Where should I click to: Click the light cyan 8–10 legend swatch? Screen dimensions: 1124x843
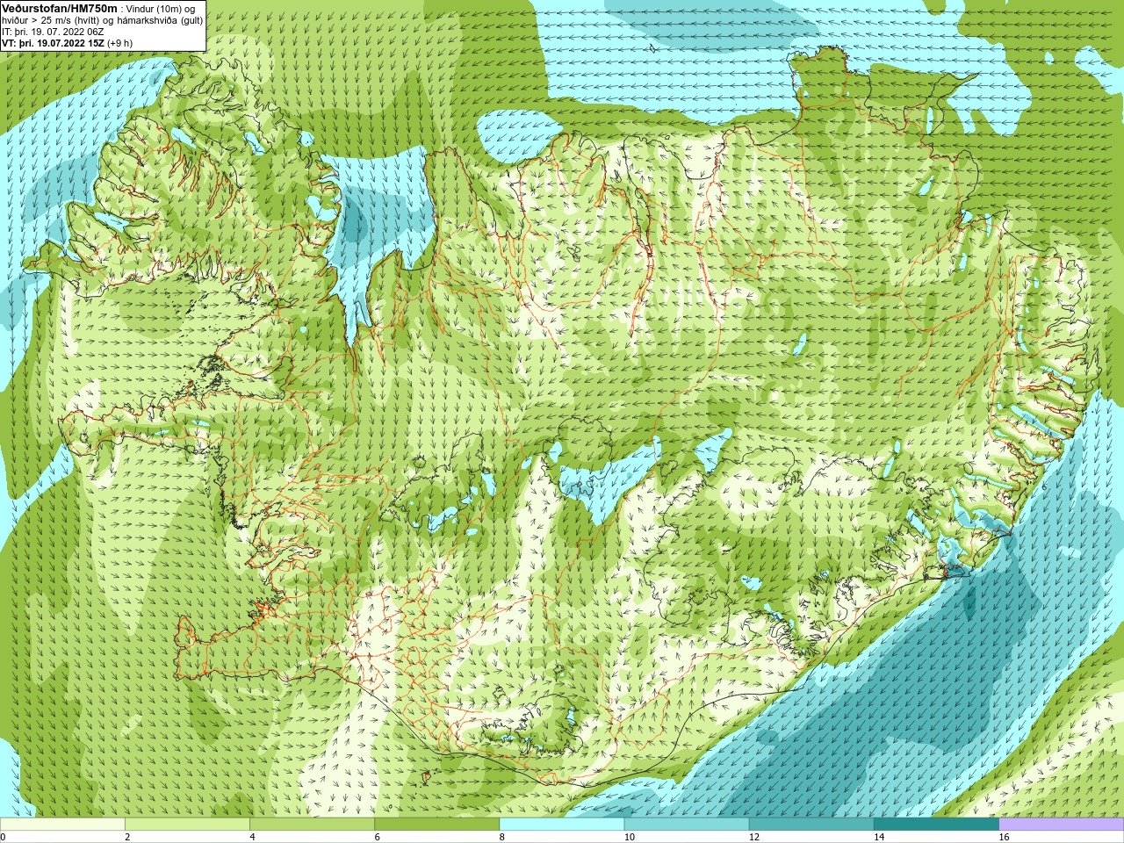click(562, 825)
